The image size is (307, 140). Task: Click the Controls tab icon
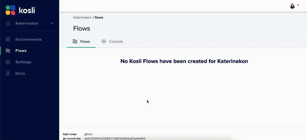click(103, 42)
